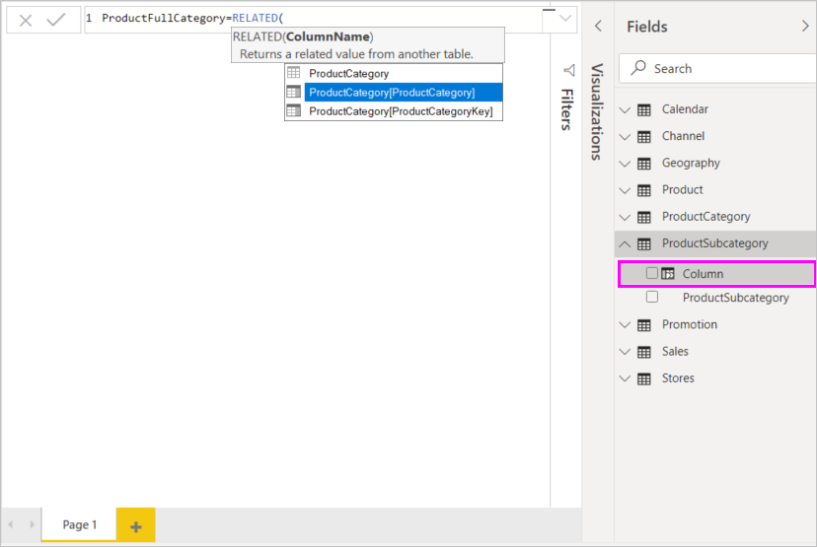The image size is (817, 547).
Task: Expand the Stores table chevron
Action: pyautogui.click(x=625, y=378)
